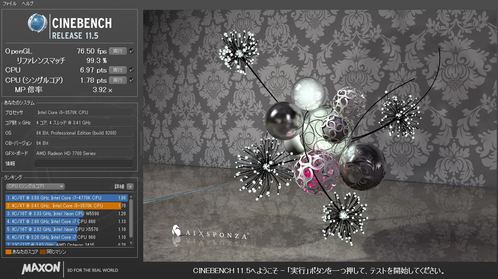Click the MAXON logo

click(x=41, y=269)
